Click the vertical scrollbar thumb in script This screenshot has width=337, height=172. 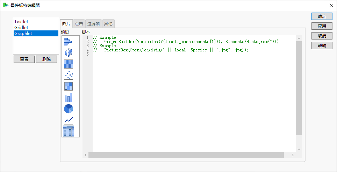299,88
